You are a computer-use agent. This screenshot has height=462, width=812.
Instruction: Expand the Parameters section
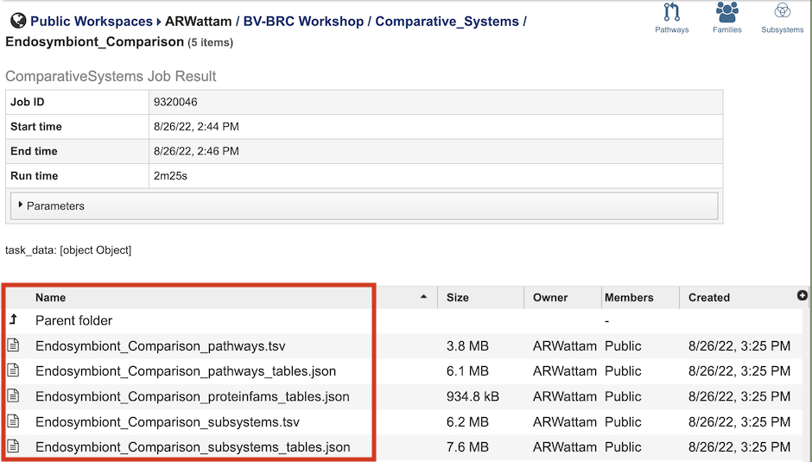click(364, 206)
